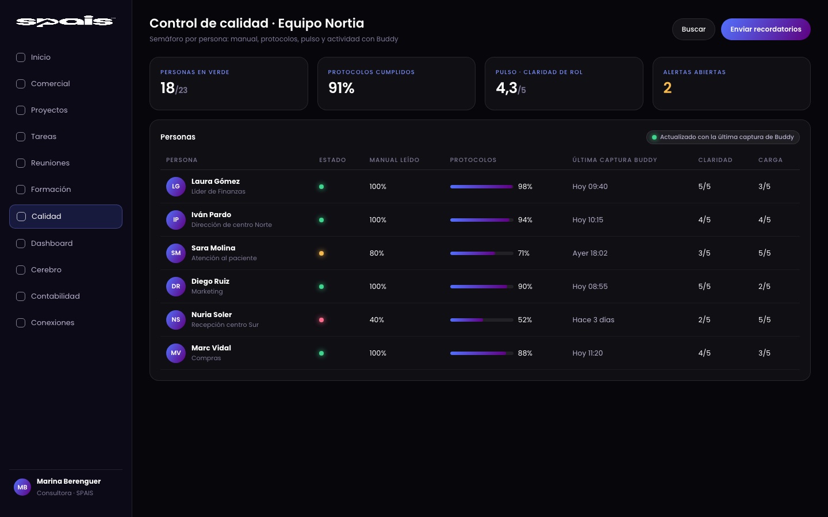Click the square icon next to Cerebro

[x=21, y=270]
